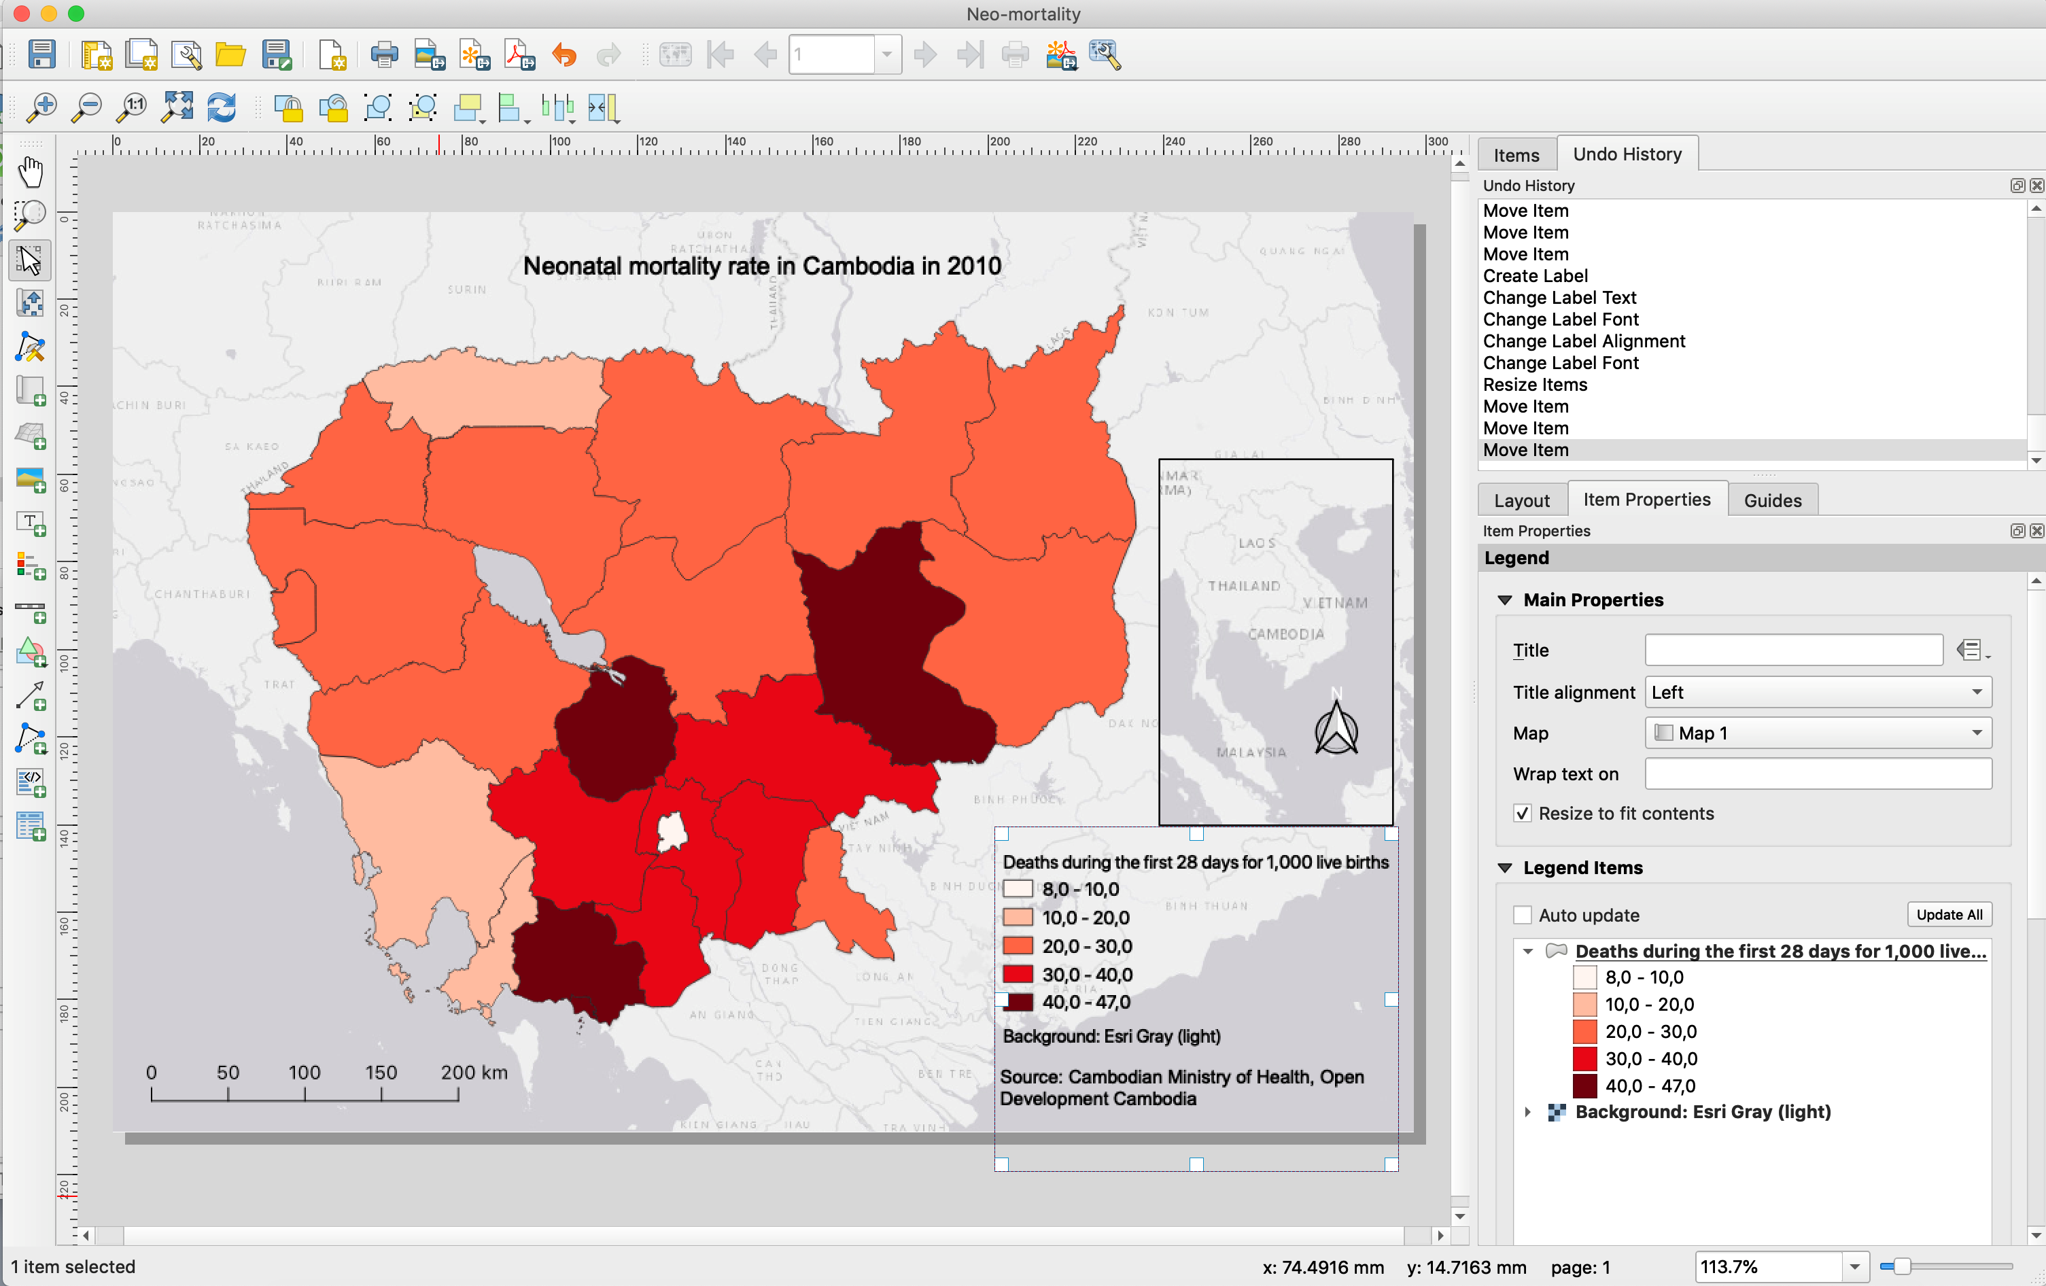Click the Zoom Full icon
Screen dimensions: 2046x1286
pyautogui.click(x=177, y=108)
